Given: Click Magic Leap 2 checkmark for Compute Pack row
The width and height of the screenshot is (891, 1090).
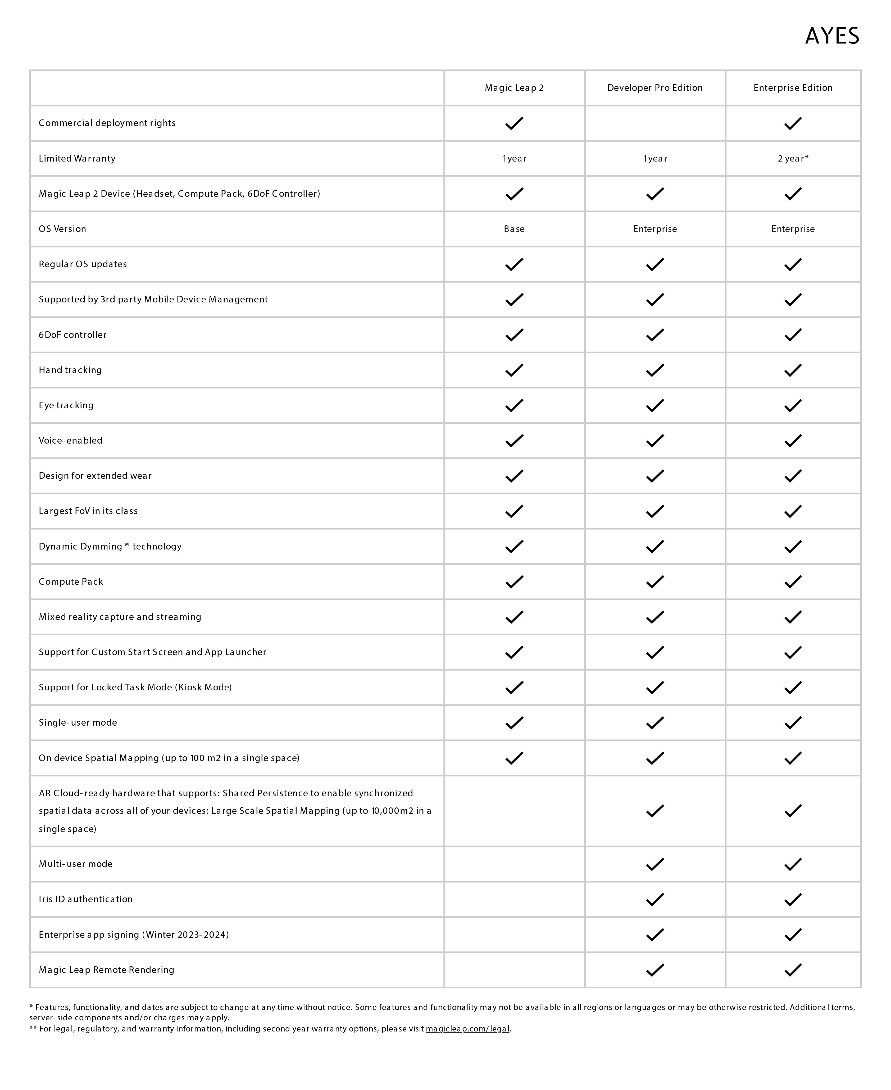Looking at the screenshot, I should pos(514,582).
